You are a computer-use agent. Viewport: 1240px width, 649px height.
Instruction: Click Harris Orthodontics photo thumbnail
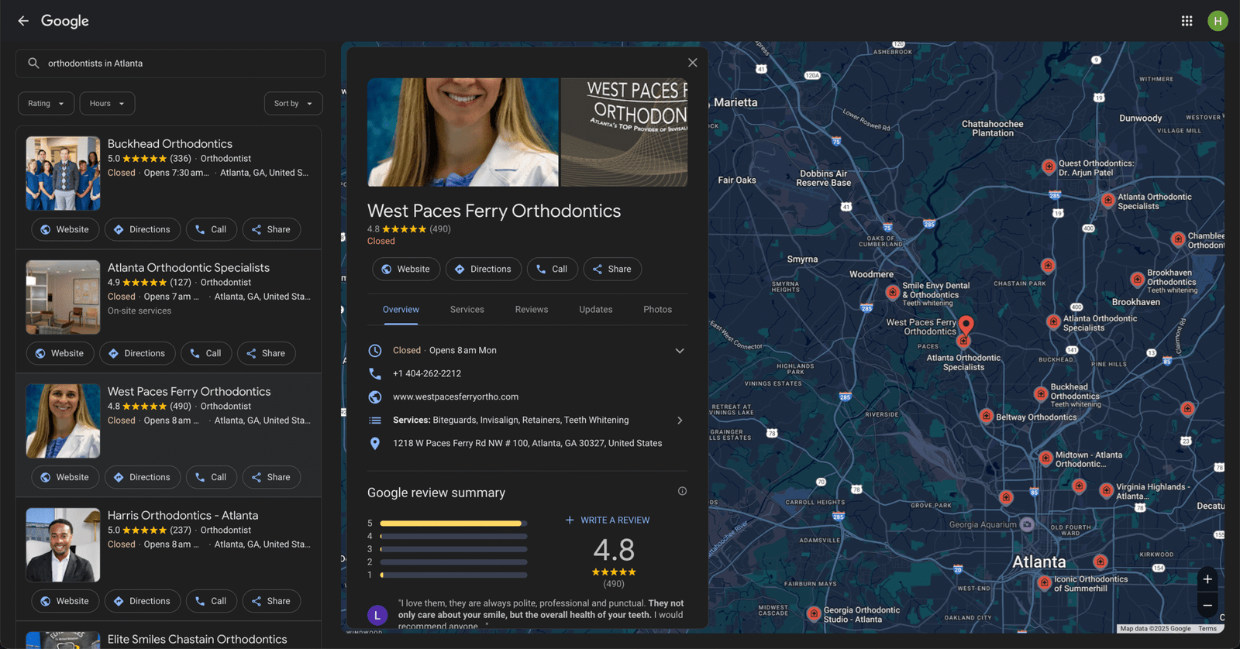coord(63,545)
